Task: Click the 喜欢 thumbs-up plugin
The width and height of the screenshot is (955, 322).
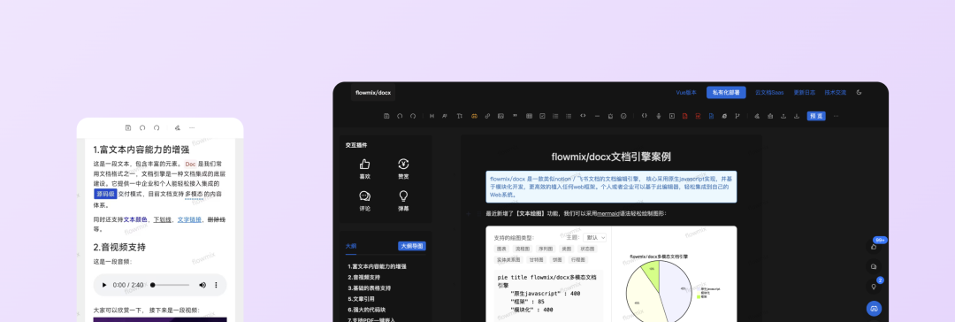Action: pyautogui.click(x=365, y=169)
